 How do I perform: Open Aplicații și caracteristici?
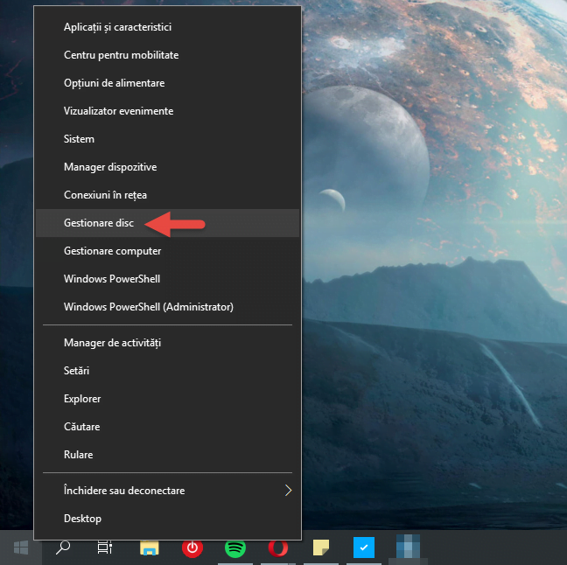coord(167,27)
